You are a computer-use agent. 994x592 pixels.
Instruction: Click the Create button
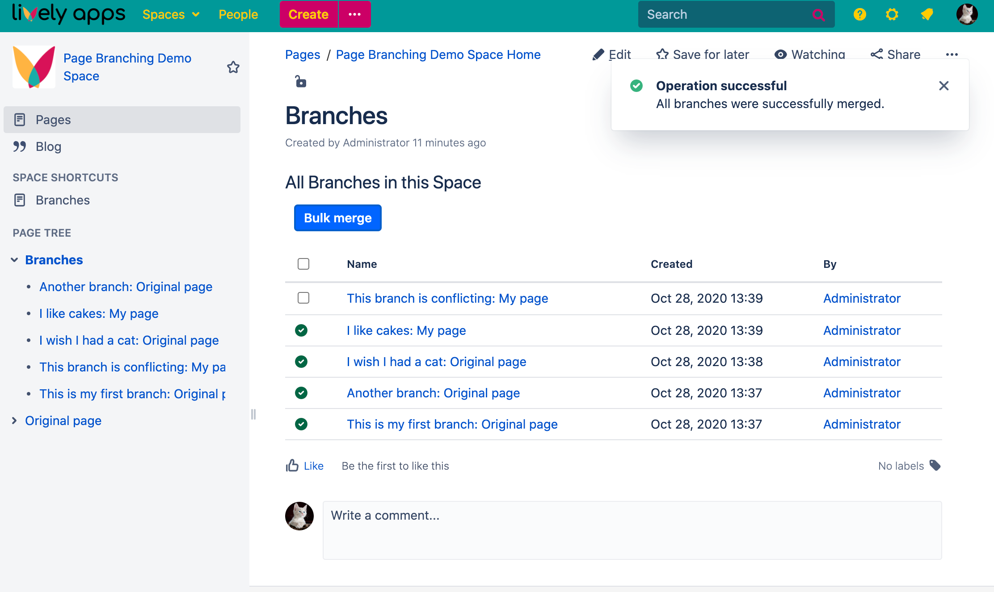tap(308, 14)
